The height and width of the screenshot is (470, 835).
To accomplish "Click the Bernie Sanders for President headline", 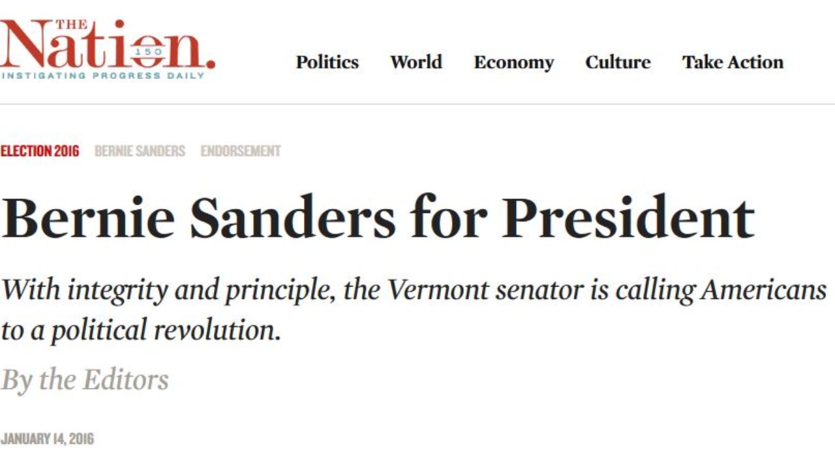I will click(377, 217).
